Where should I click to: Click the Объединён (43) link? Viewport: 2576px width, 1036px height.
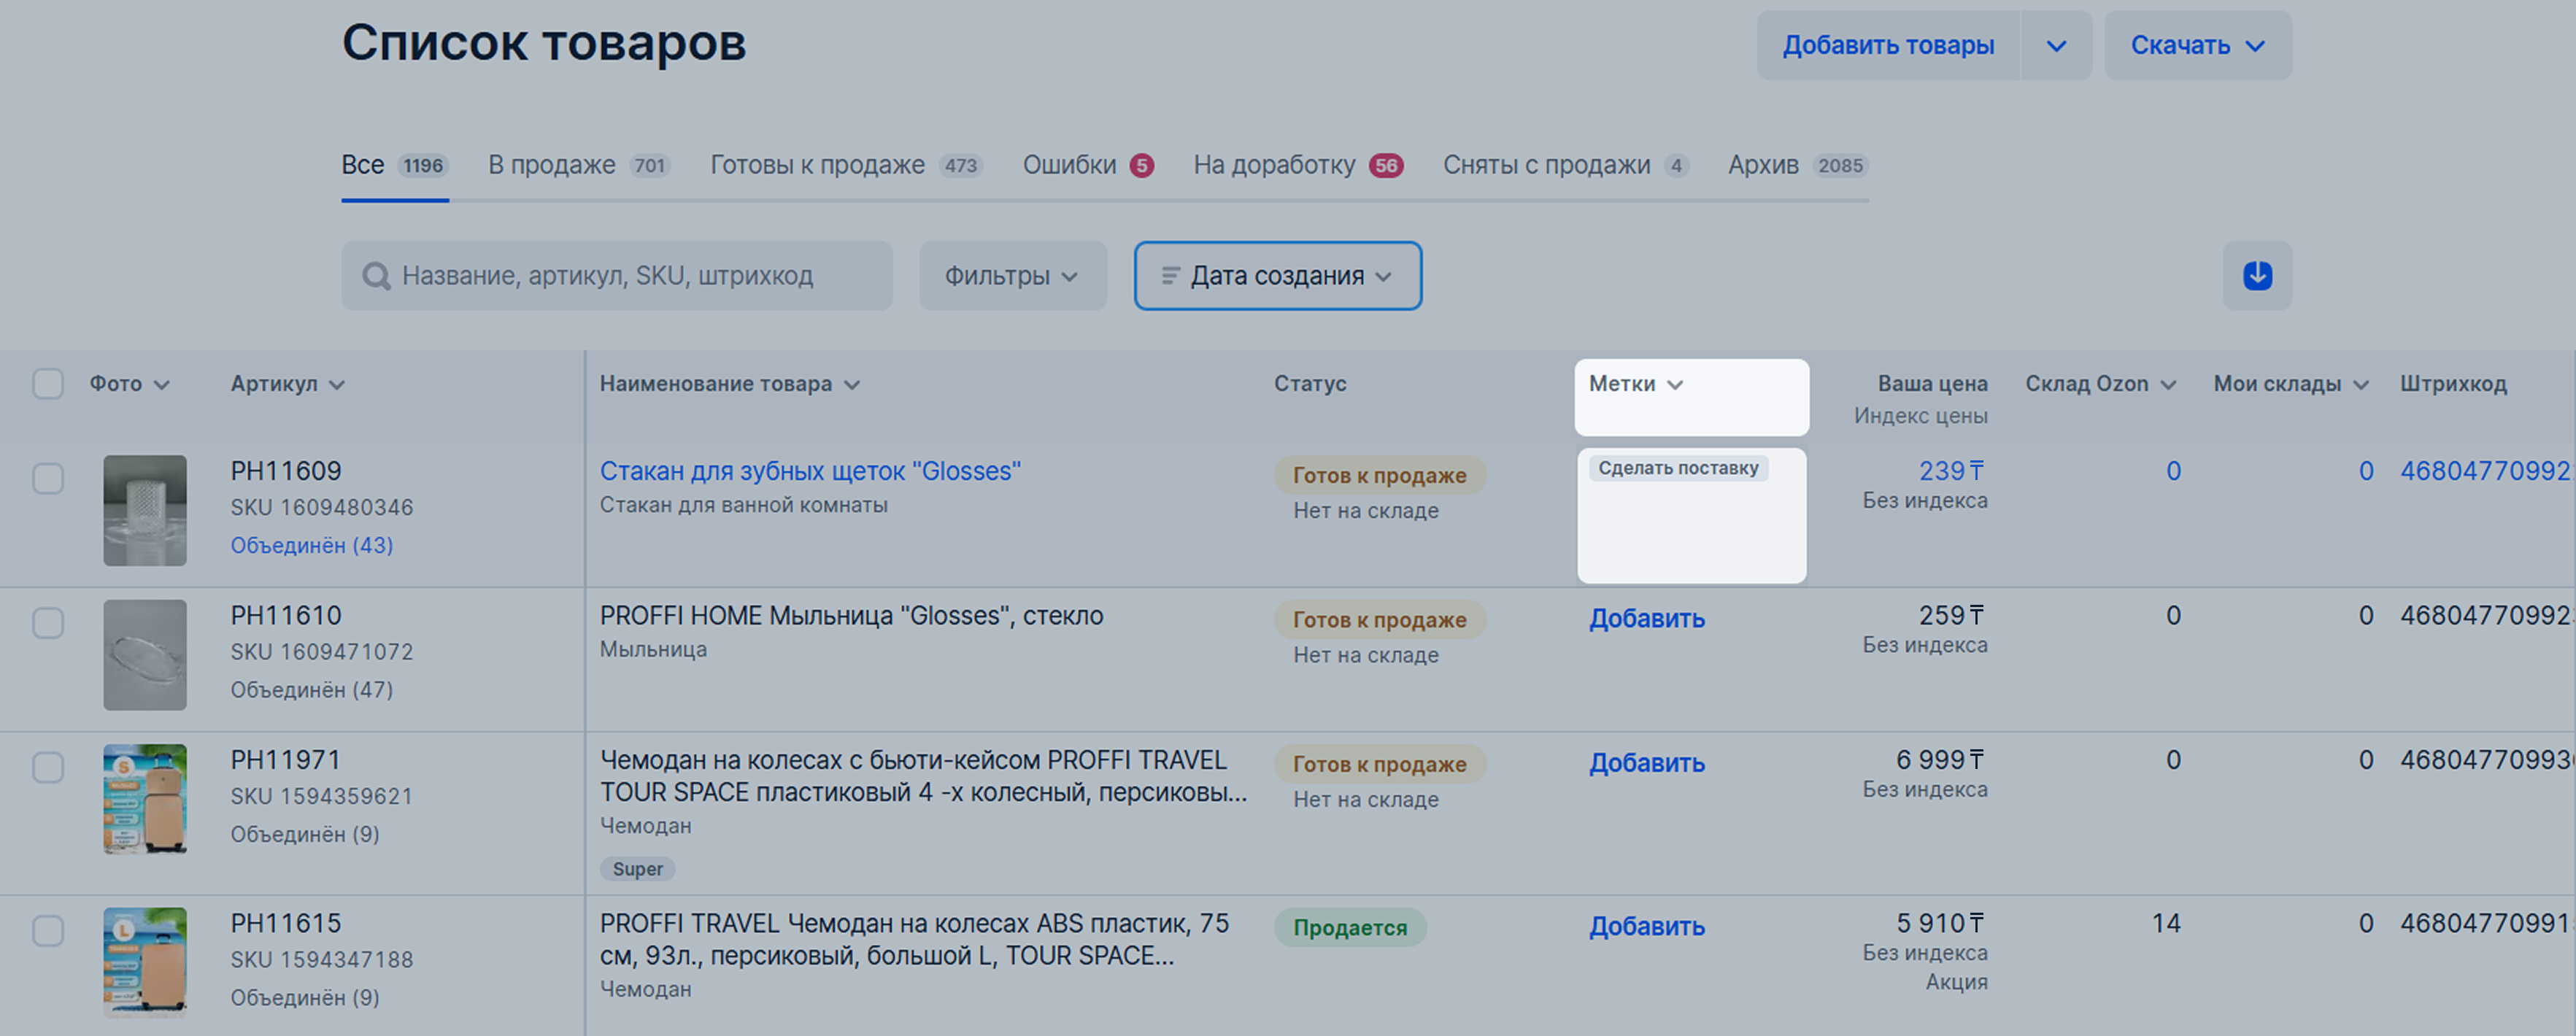[x=312, y=545]
